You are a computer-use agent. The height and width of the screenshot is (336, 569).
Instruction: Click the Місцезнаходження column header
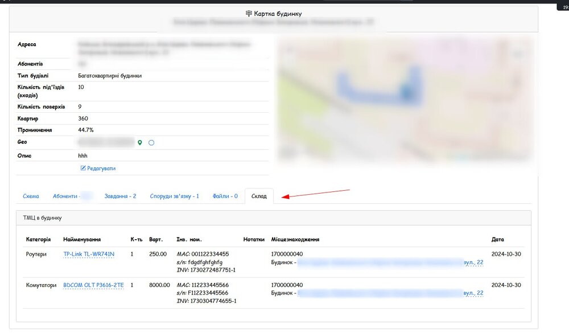pyautogui.click(x=295, y=239)
